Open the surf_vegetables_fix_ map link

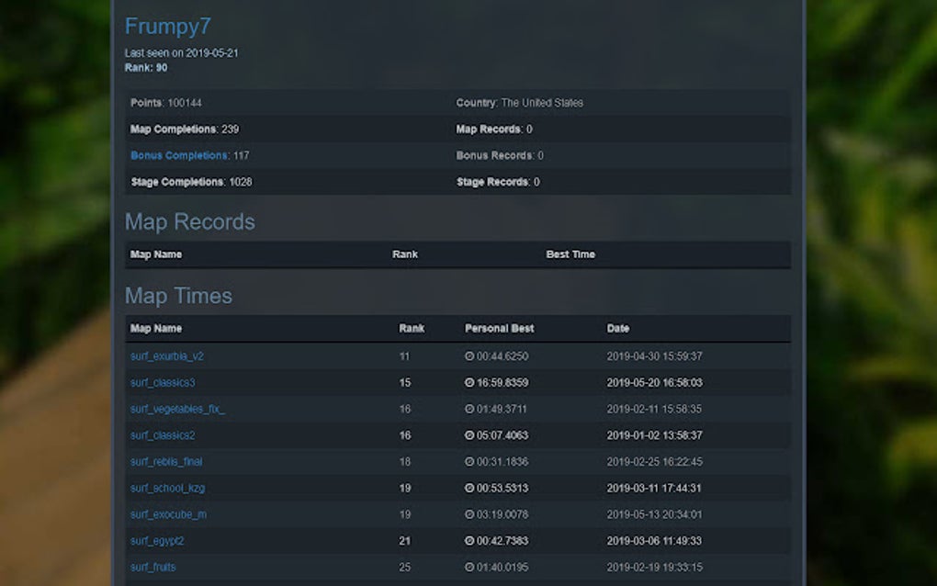(x=177, y=409)
